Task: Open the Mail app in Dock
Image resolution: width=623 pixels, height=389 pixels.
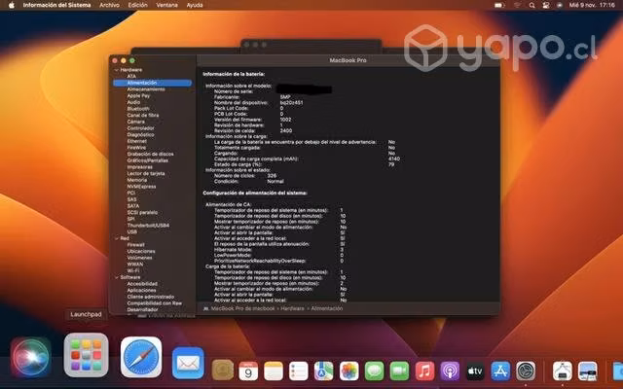Action: (x=188, y=363)
